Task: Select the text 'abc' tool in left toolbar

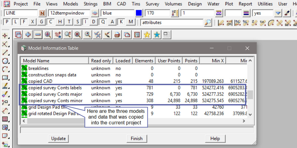Action: tap(5, 86)
